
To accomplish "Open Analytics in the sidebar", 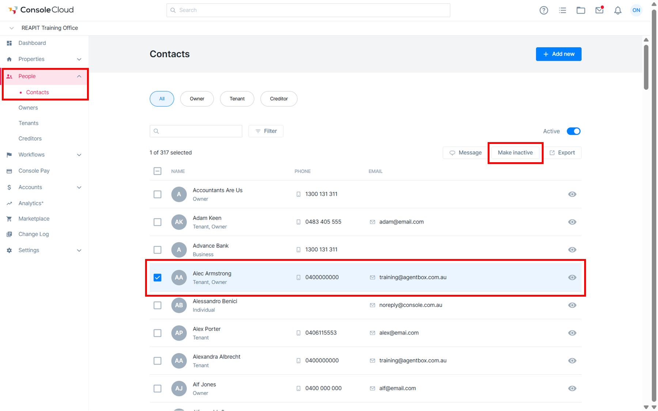I will pyautogui.click(x=31, y=203).
